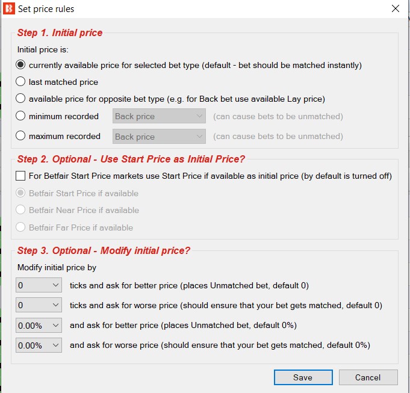The image size is (410, 393).
Task: Enable Betfair Start Price as initial price checkbox
Action: click(x=20, y=176)
